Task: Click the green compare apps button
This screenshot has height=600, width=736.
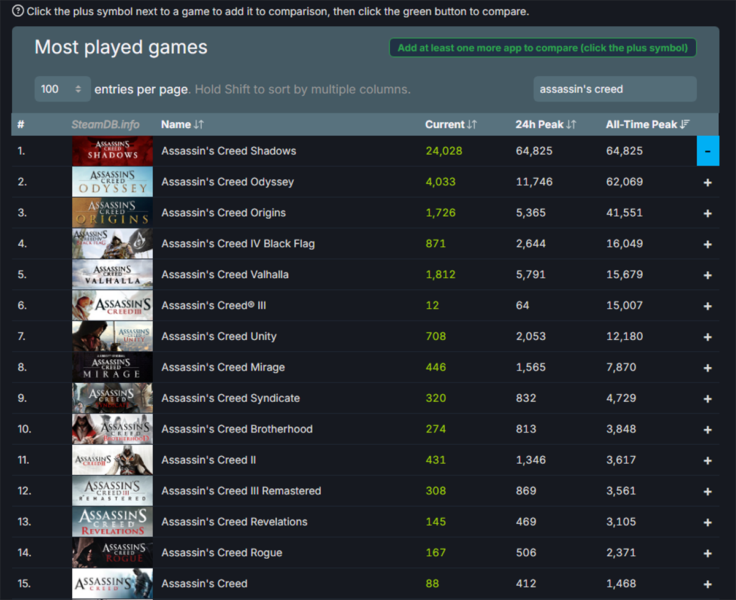Action: click(542, 48)
